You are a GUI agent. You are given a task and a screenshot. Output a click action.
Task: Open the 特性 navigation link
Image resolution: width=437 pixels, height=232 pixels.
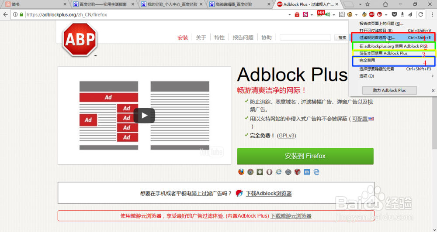coord(219,38)
